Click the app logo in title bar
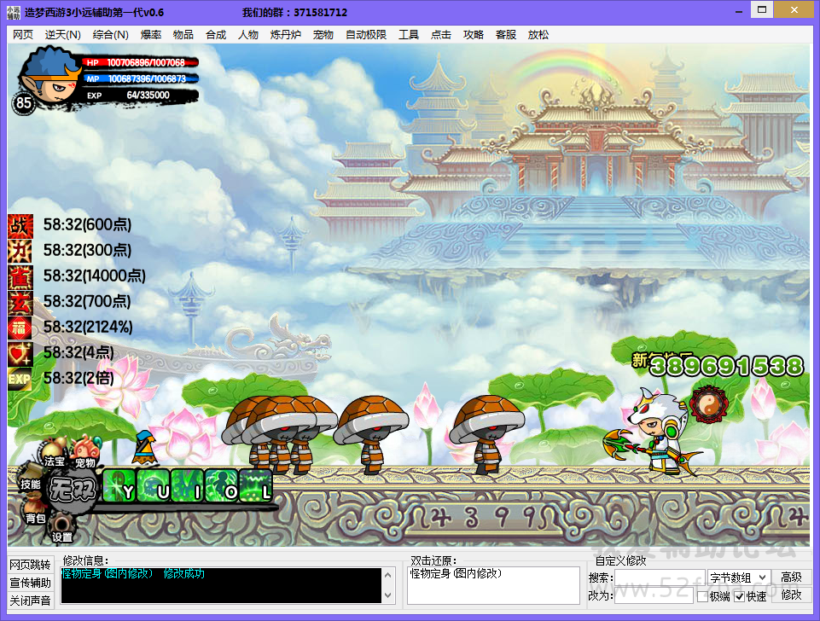Viewport: 820px width, 621px height. click(x=14, y=13)
